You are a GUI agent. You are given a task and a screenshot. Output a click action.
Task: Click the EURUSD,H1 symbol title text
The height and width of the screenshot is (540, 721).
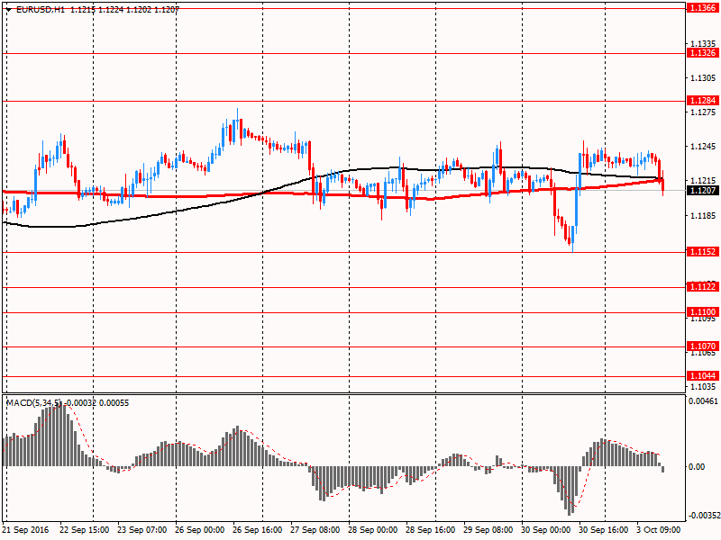(41, 9)
